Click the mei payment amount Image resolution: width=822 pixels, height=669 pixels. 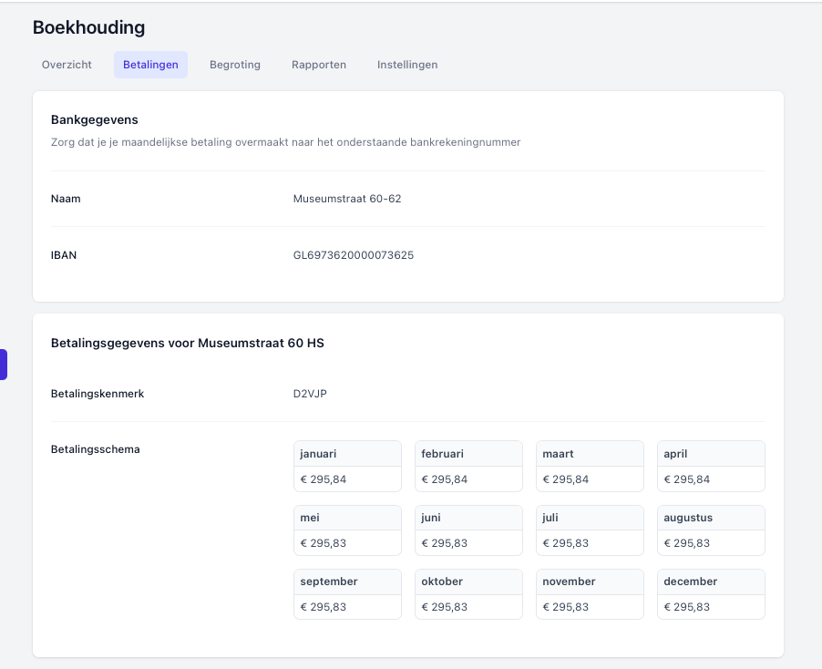pos(324,543)
